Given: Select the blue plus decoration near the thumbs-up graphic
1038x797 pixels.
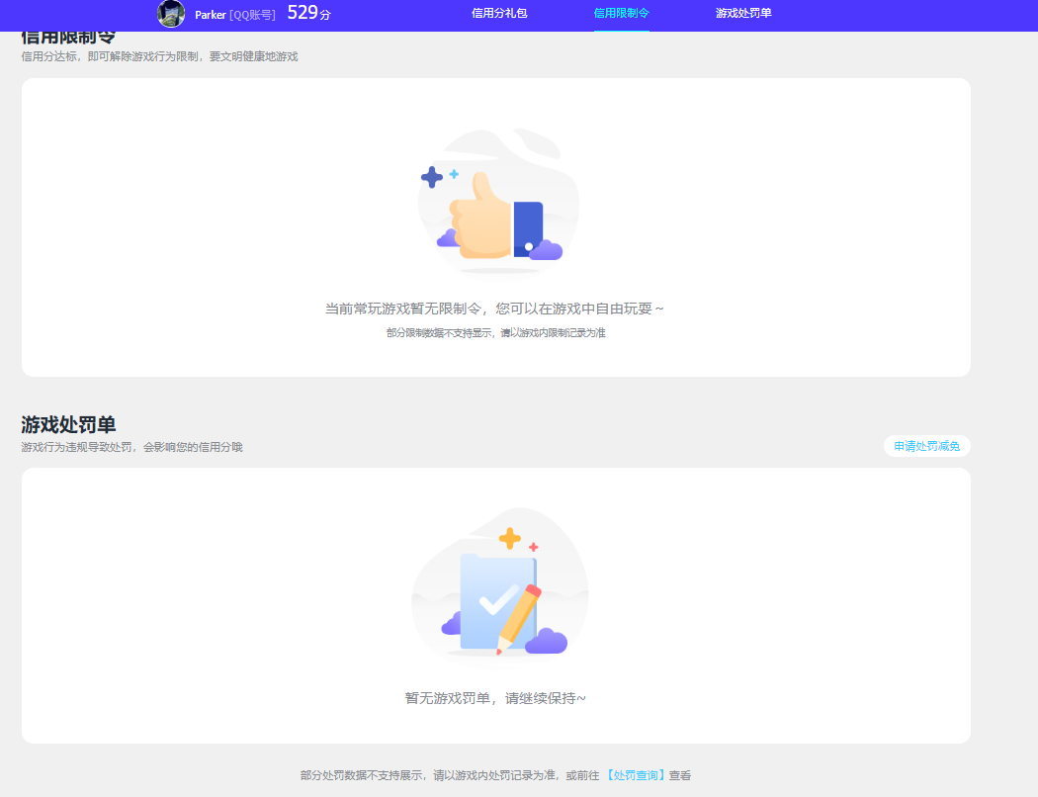Looking at the screenshot, I should (x=432, y=176).
